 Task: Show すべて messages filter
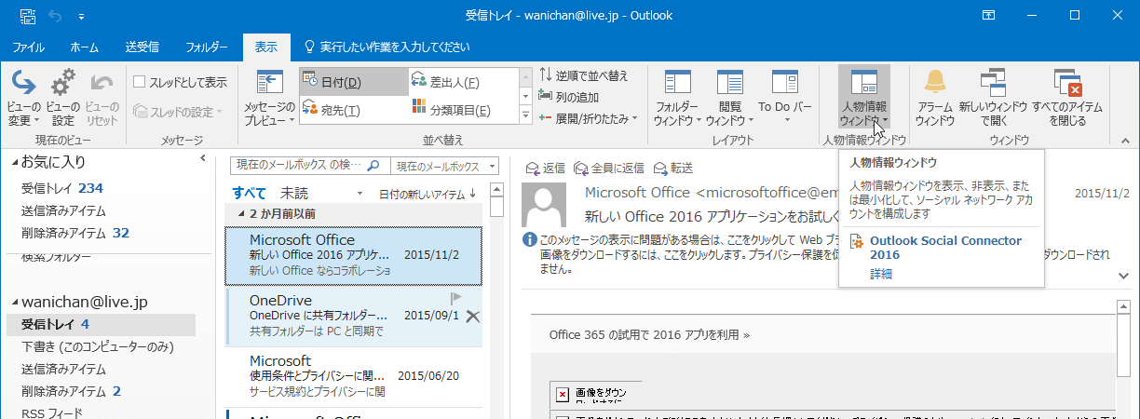[249, 193]
